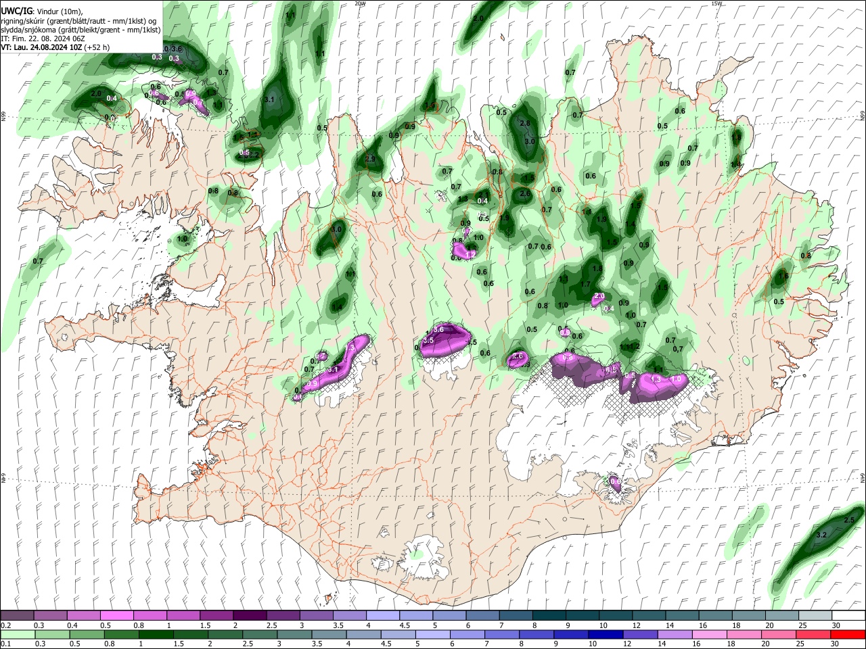Select the light periwinkle 4 swatch, upper legend row
The width and height of the screenshot is (866, 649).
click(382, 616)
